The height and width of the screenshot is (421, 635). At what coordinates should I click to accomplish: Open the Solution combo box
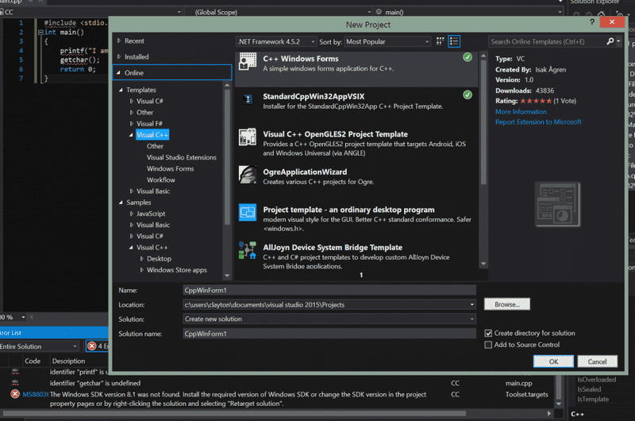(329, 319)
